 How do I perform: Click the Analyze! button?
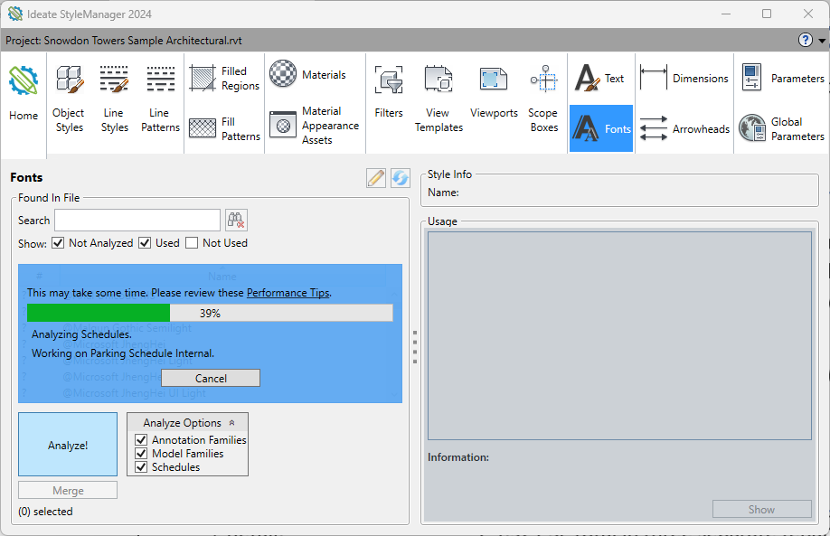[68, 445]
